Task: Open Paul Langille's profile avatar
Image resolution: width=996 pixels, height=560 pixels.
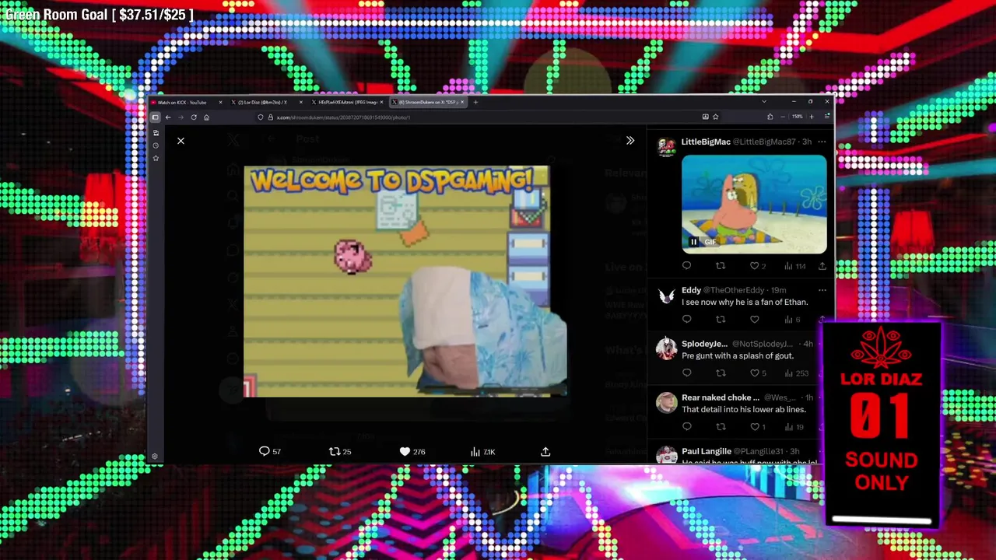Action: pyautogui.click(x=666, y=456)
